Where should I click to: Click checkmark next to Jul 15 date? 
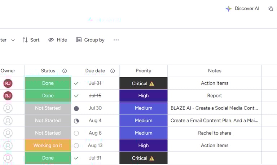pos(76,96)
